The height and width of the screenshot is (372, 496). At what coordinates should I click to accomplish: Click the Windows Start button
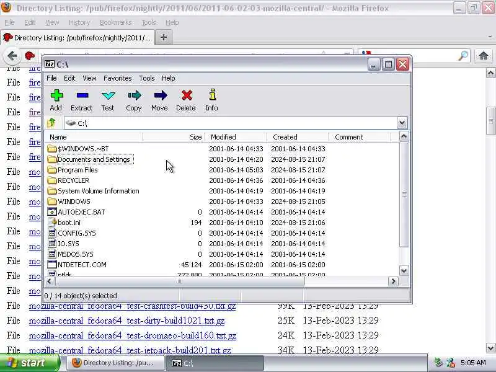[x=29, y=363]
